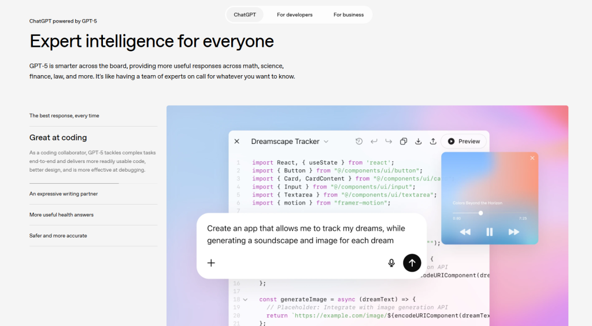Screen dimensions: 592x326
Task: Click the "Expert intelligence for everyone" heading
Action: pos(151,41)
